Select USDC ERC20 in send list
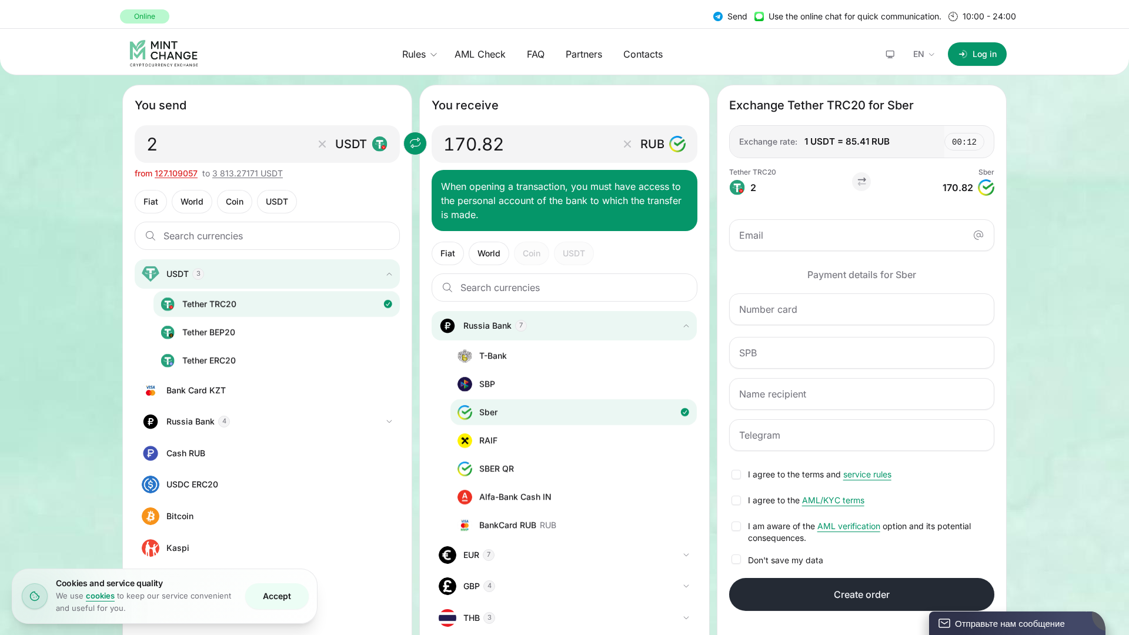This screenshot has width=1129, height=635. click(267, 484)
